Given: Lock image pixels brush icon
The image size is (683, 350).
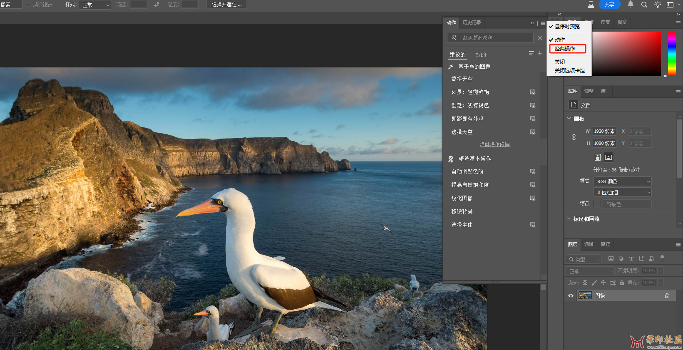Looking at the screenshot, I should click(x=594, y=283).
